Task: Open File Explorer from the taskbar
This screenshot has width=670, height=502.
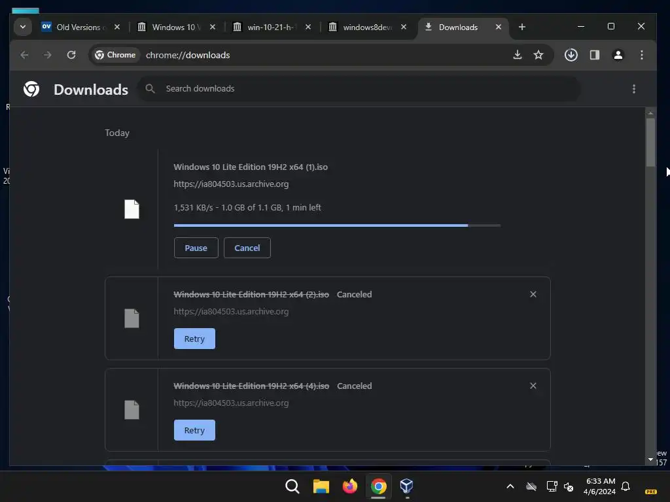Action: (321, 486)
